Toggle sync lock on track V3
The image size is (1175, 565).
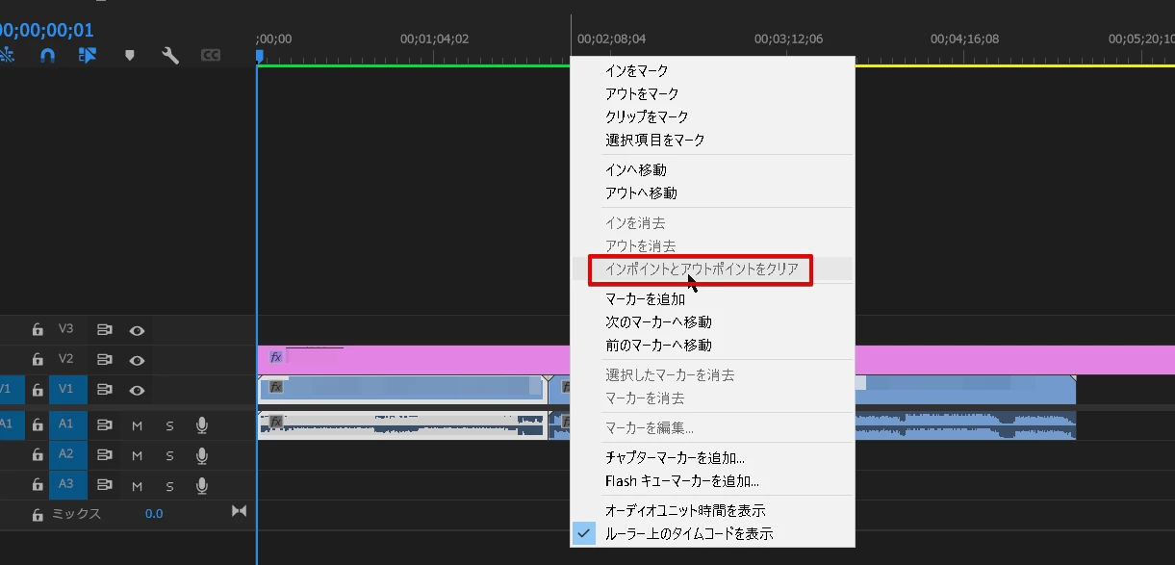tap(105, 330)
